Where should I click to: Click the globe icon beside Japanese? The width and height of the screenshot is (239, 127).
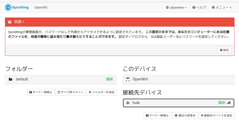(x=167, y=8)
